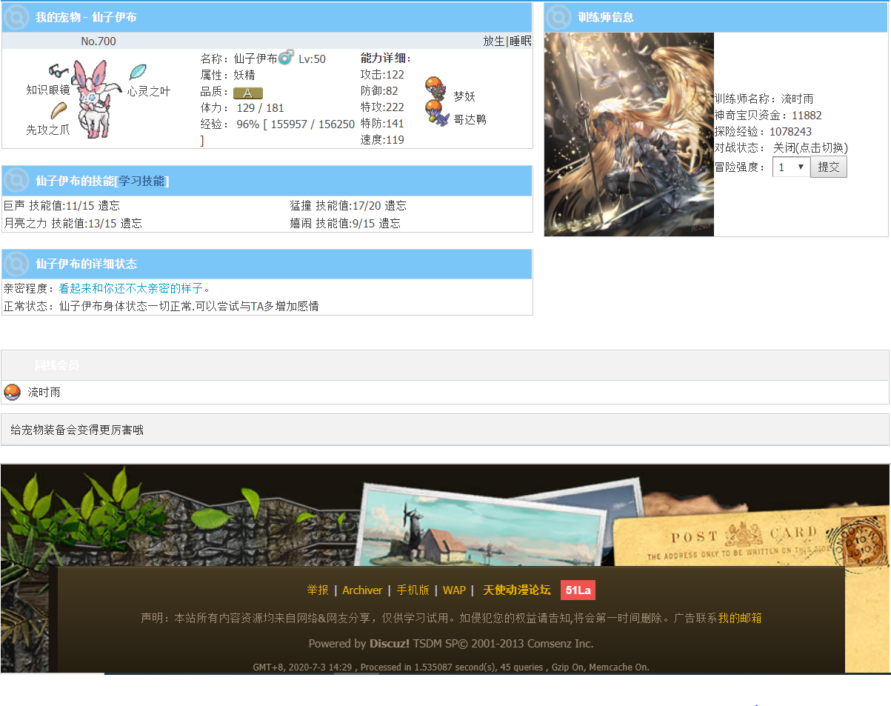
Task: Click the trainer avatar image
Action: coord(629,134)
